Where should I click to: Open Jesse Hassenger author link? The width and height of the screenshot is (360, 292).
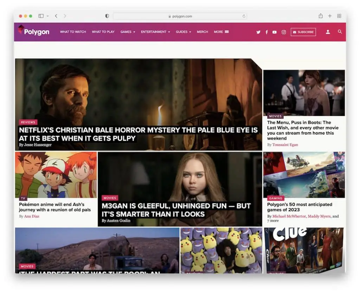pos(38,145)
